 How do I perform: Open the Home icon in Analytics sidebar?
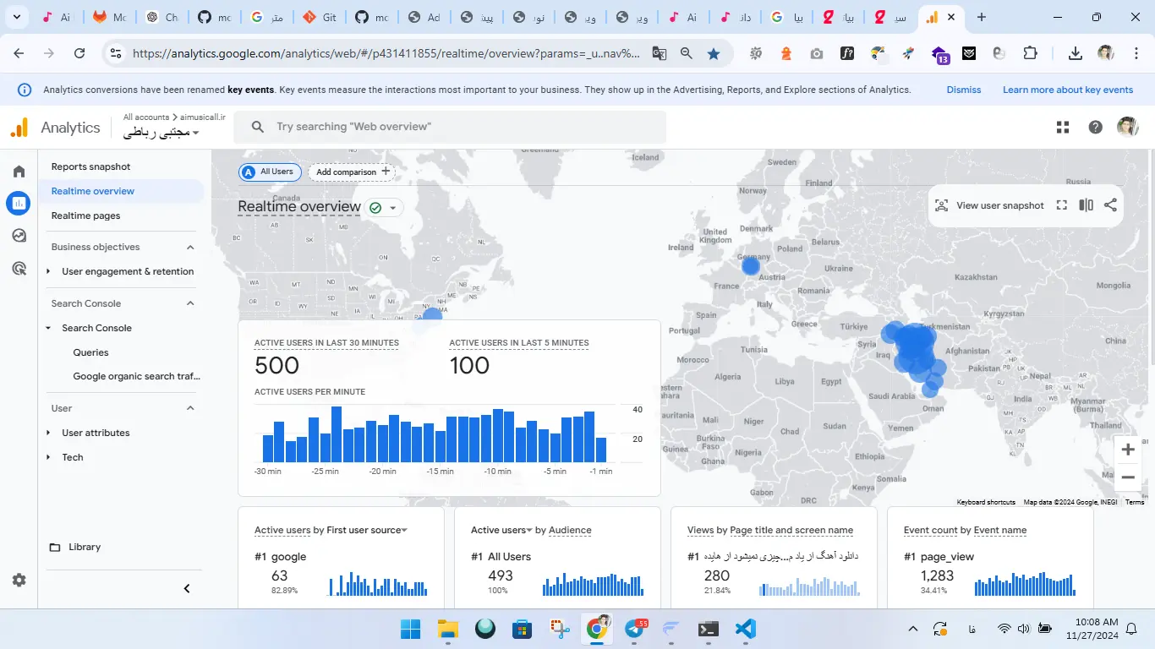pyautogui.click(x=19, y=172)
